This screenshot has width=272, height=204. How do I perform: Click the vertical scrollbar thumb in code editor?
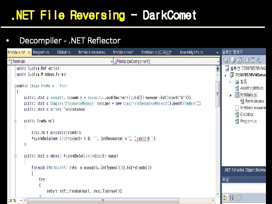[218, 94]
